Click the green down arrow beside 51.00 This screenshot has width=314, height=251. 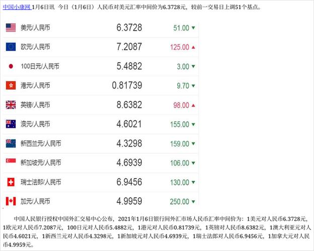(x=194, y=28)
